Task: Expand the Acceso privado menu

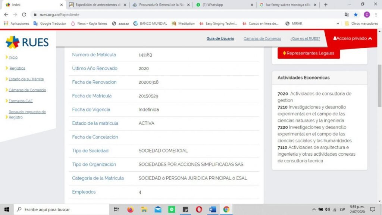Action: [x=353, y=38]
